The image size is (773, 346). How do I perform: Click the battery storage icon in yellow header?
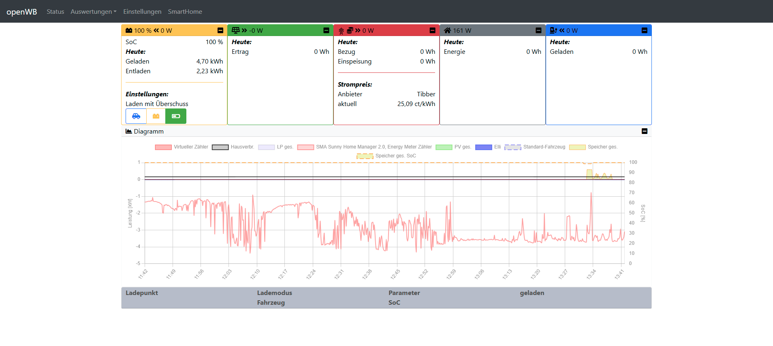click(x=129, y=30)
